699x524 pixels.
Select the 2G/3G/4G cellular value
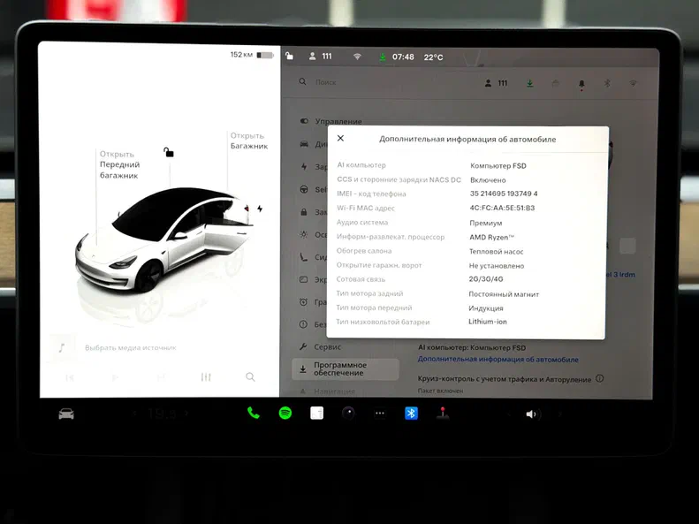(x=486, y=279)
